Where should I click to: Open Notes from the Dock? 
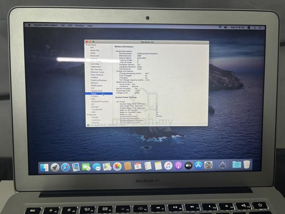[158, 165]
